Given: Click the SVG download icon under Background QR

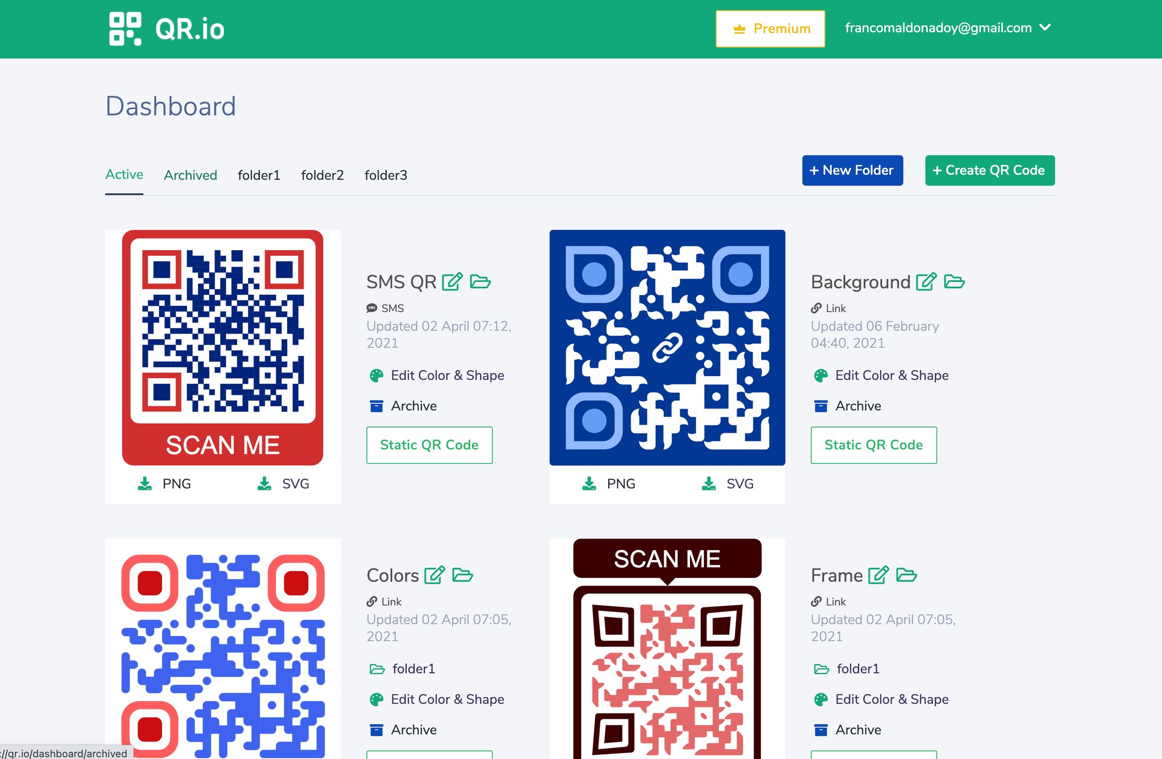Looking at the screenshot, I should tap(709, 483).
